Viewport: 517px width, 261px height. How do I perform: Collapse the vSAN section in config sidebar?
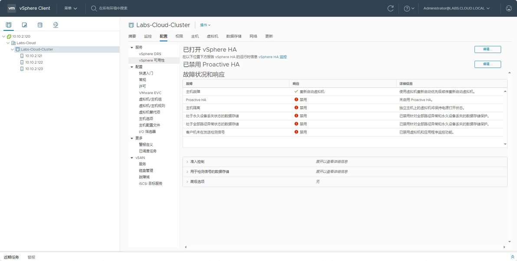(x=132, y=157)
